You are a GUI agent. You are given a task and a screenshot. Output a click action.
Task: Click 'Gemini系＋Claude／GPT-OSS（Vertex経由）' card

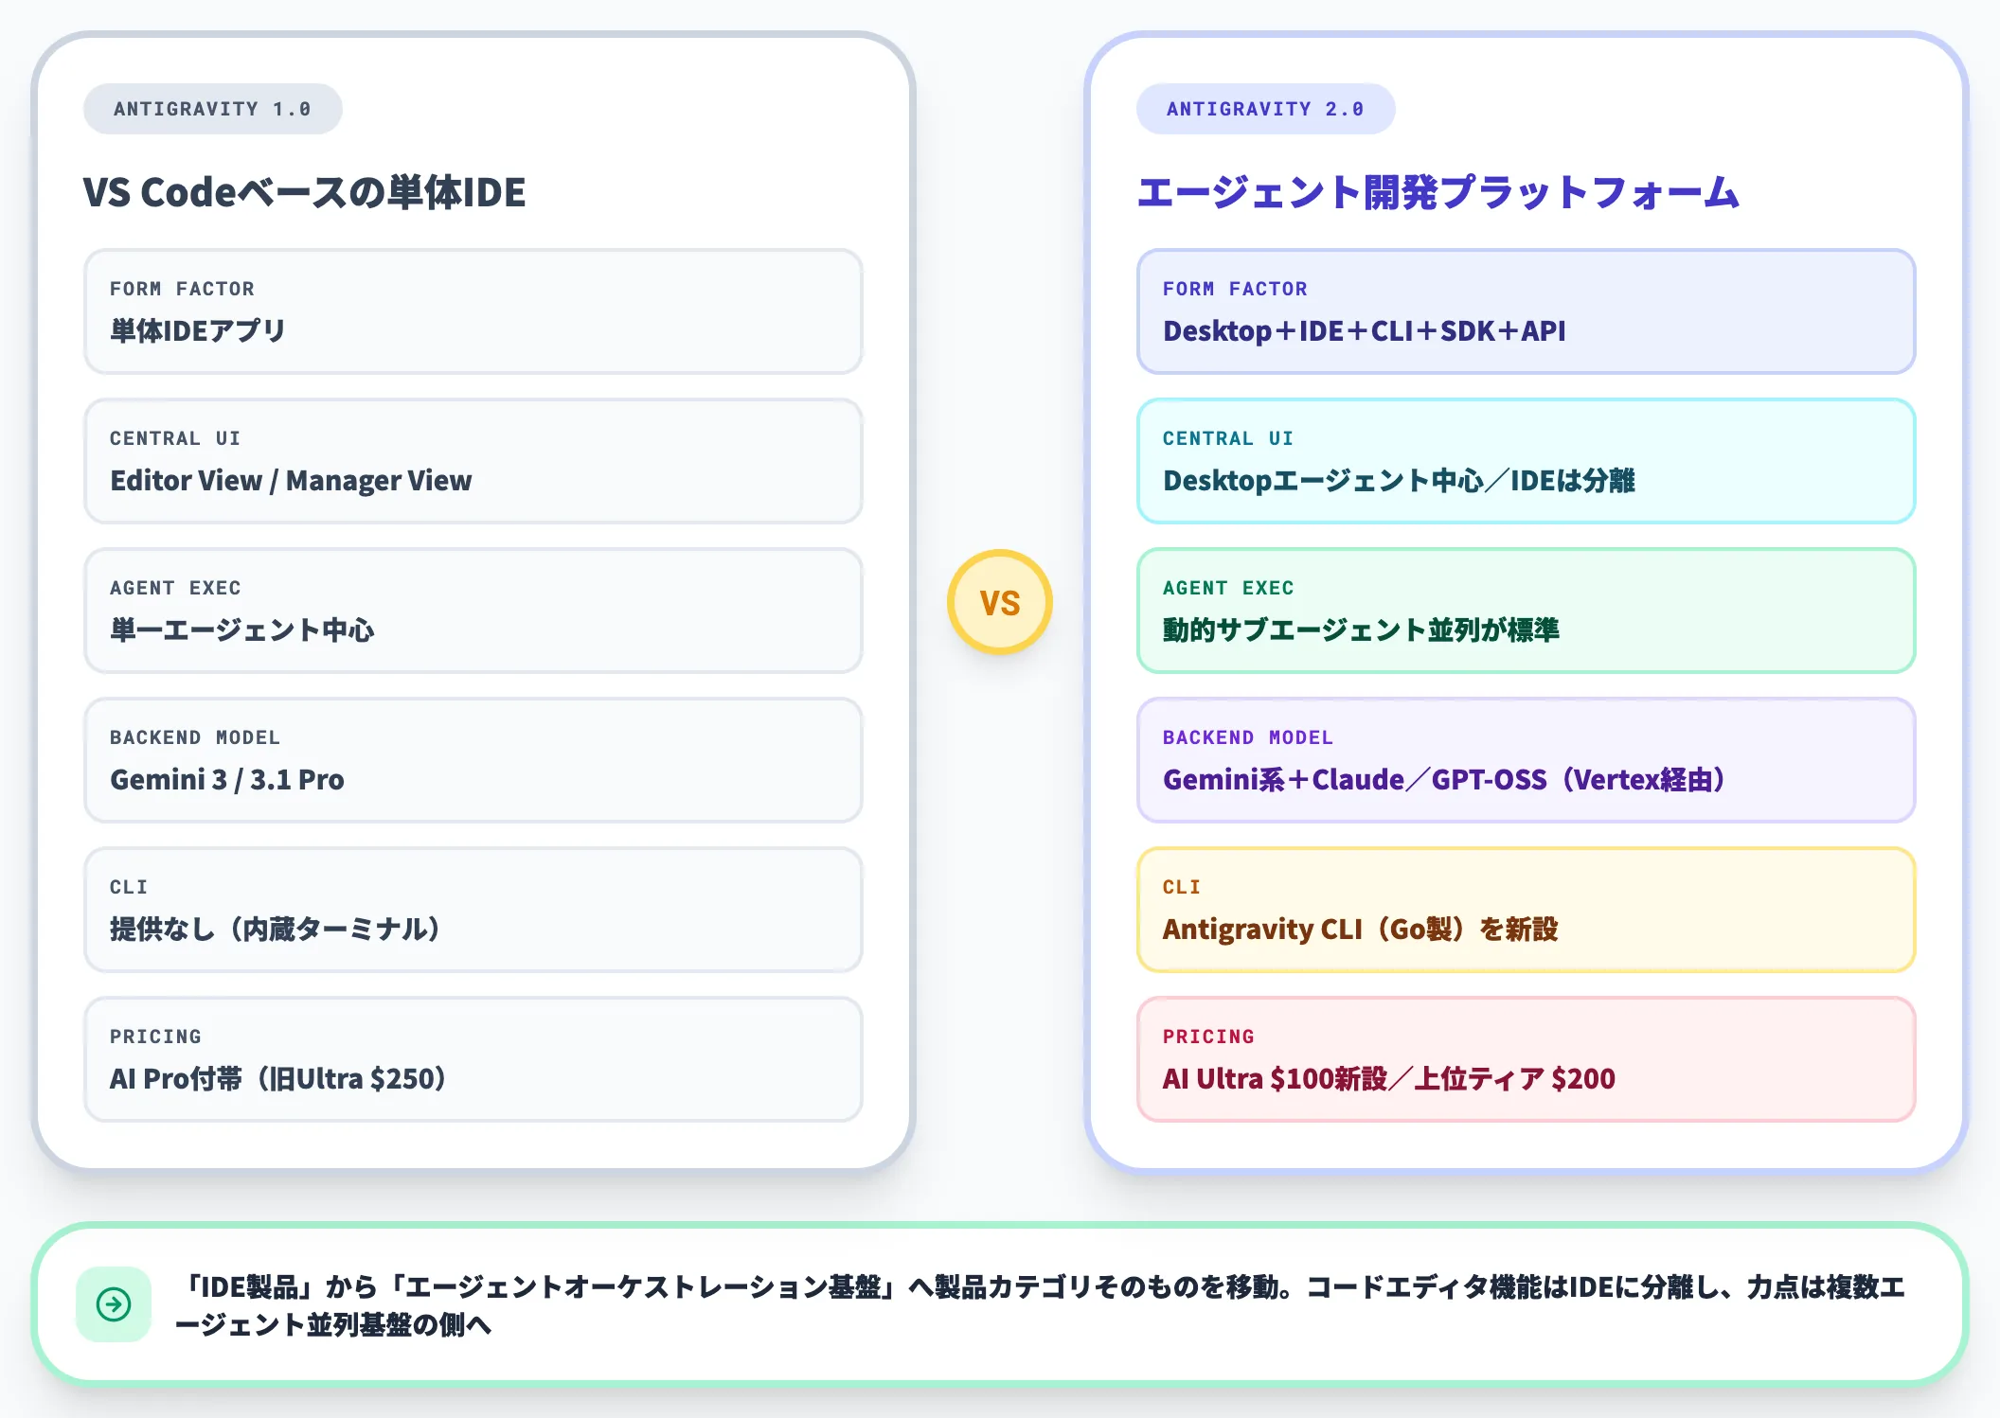pos(1527,760)
